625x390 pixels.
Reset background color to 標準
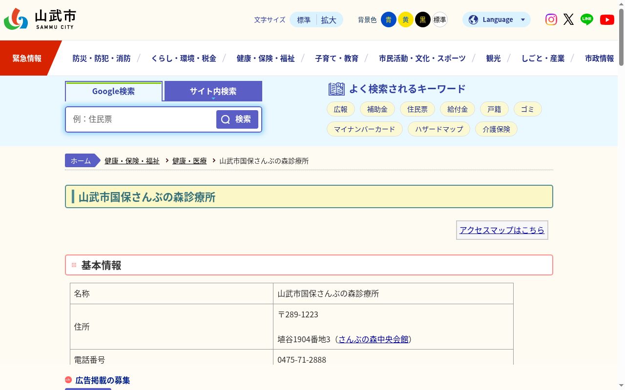440,19
